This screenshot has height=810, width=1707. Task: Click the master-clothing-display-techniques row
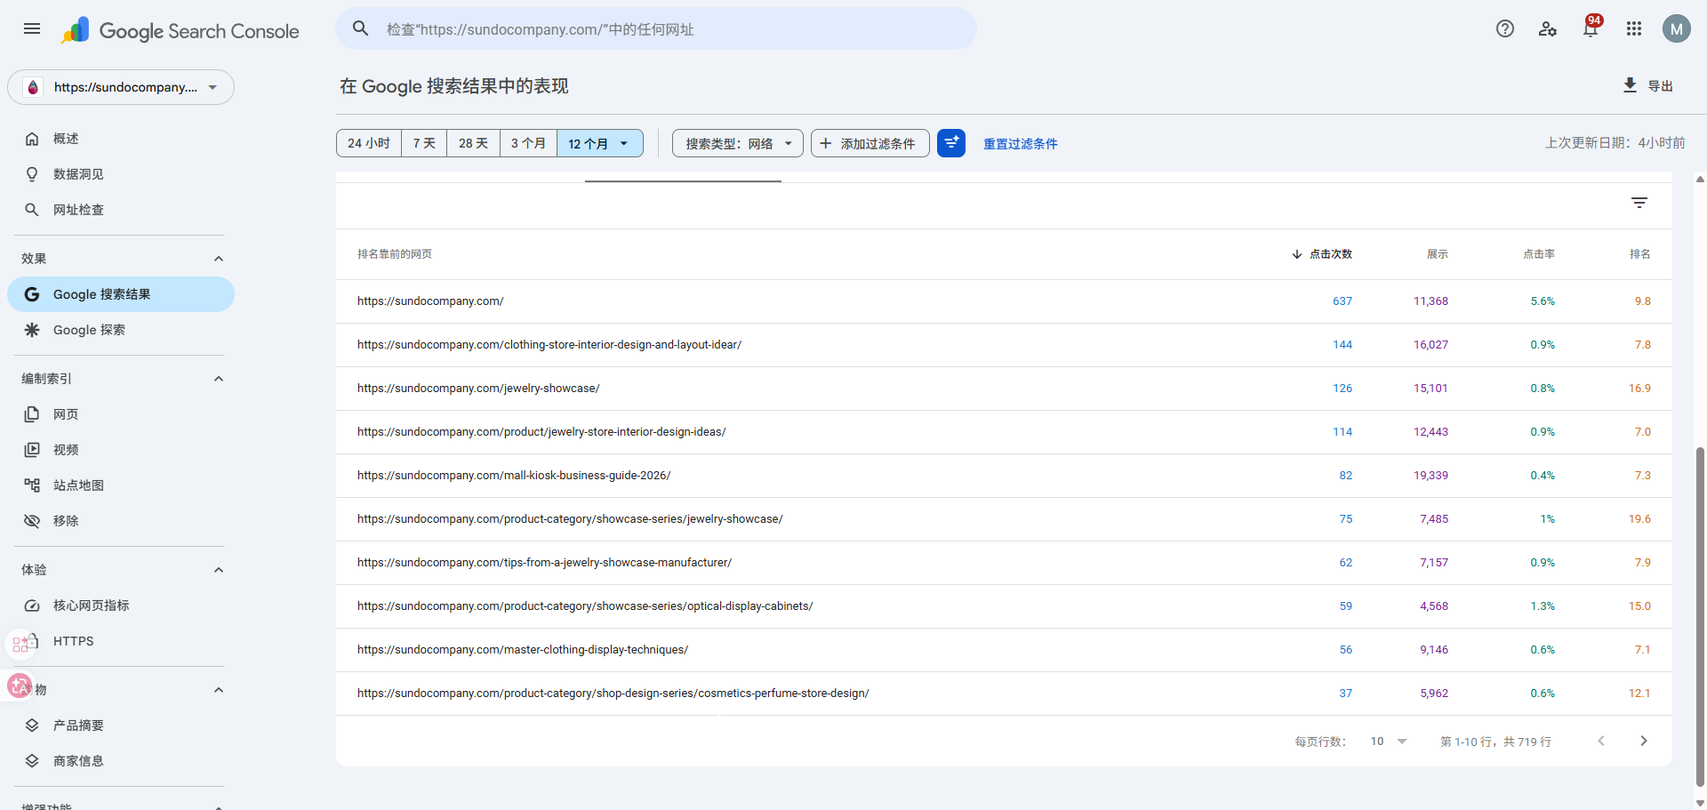click(1004, 650)
